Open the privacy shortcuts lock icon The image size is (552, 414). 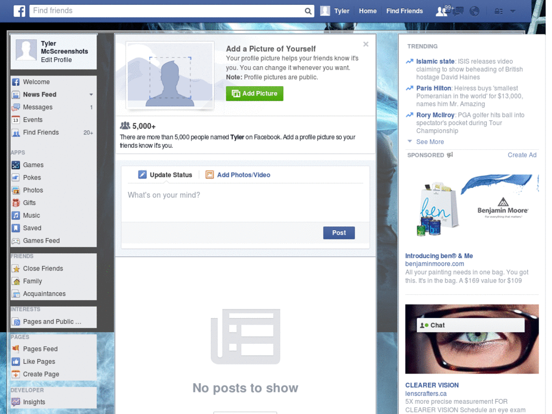pos(499,11)
